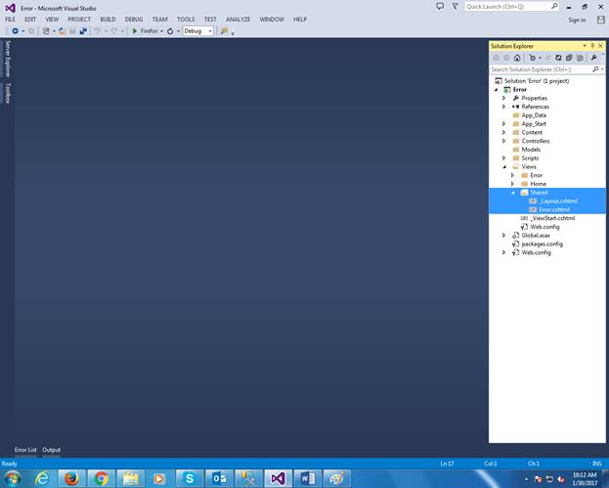
Task: Open Skype from the taskbar
Action: pos(190,478)
